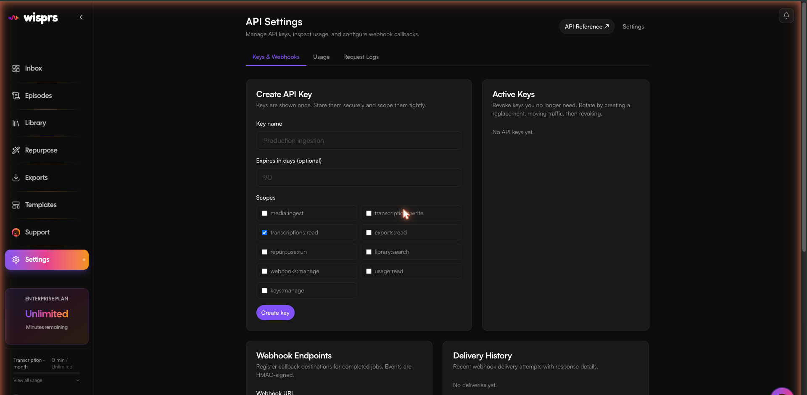Click the Delivery History heading
This screenshot has height=395, width=807.
point(483,355)
